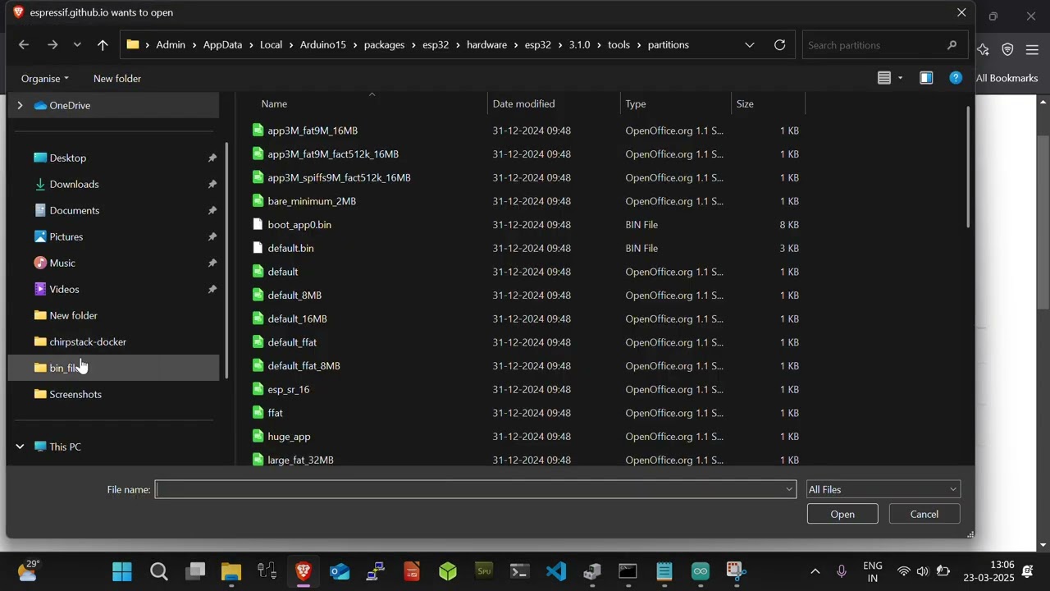Open the Organise menu
Viewport: 1050px width, 591px height.
click(x=45, y=79)
